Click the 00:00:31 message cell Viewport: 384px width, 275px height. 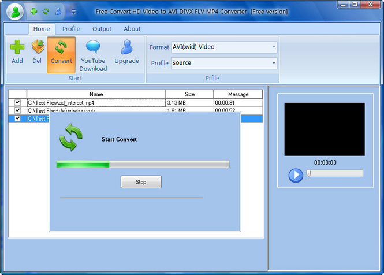point(238,103)
